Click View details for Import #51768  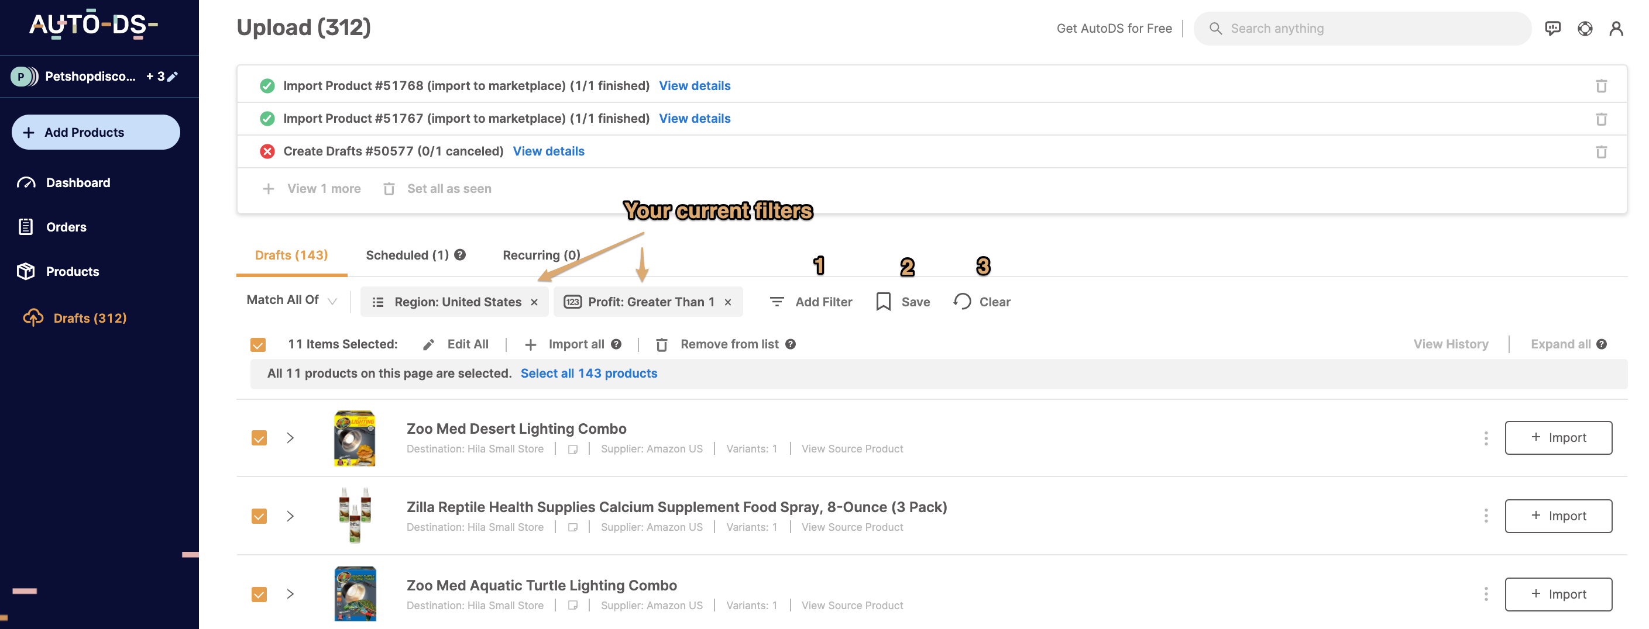point(695,86)
